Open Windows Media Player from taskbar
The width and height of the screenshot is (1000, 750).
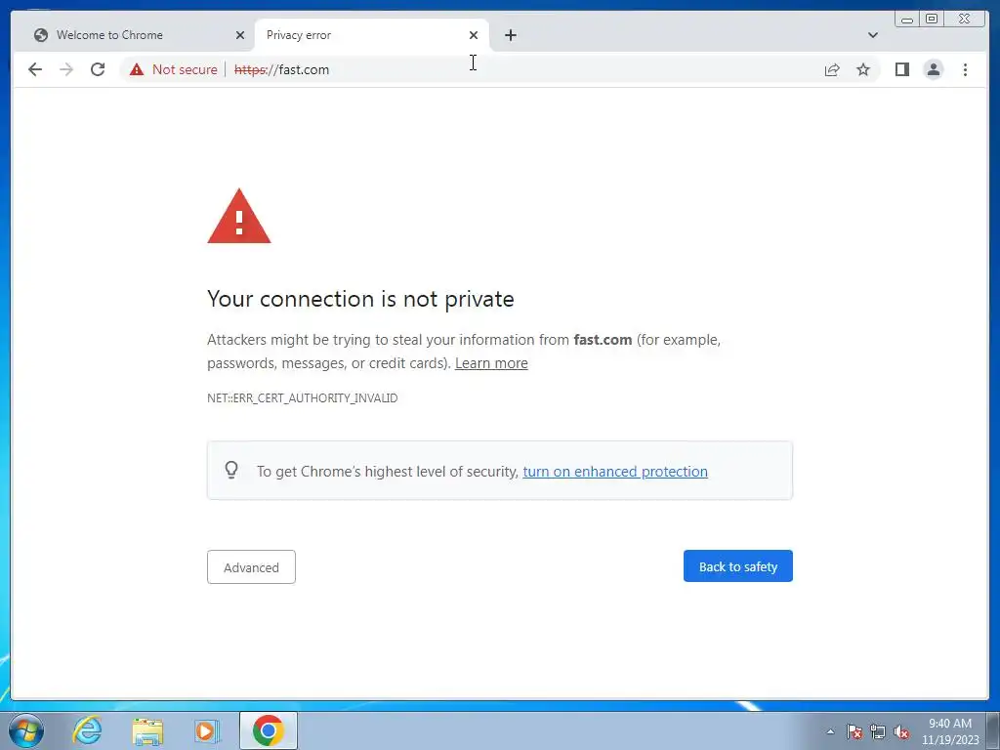tap(206, 730)
